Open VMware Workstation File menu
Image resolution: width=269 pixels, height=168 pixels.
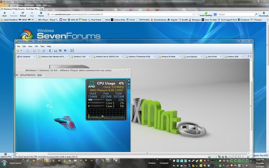pyautogui.click(x=19, y=46)
